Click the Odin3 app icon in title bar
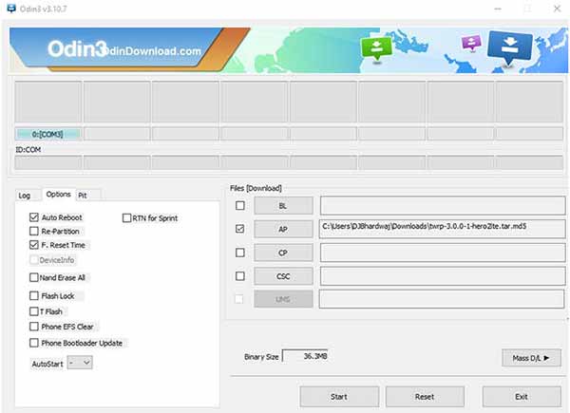570x413 pixels. pos(11,8)
